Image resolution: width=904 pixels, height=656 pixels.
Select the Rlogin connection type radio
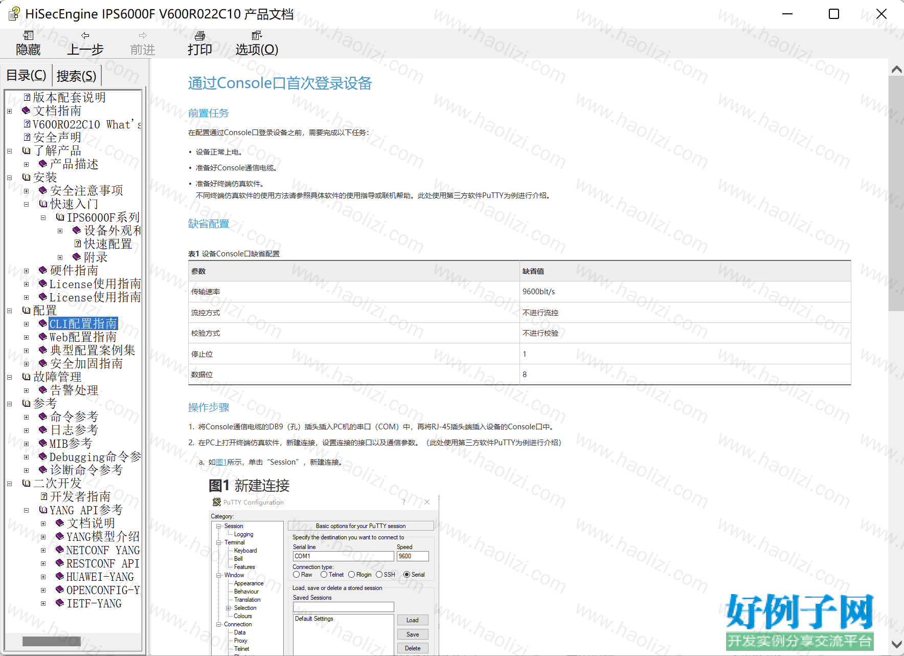[352, 575]
